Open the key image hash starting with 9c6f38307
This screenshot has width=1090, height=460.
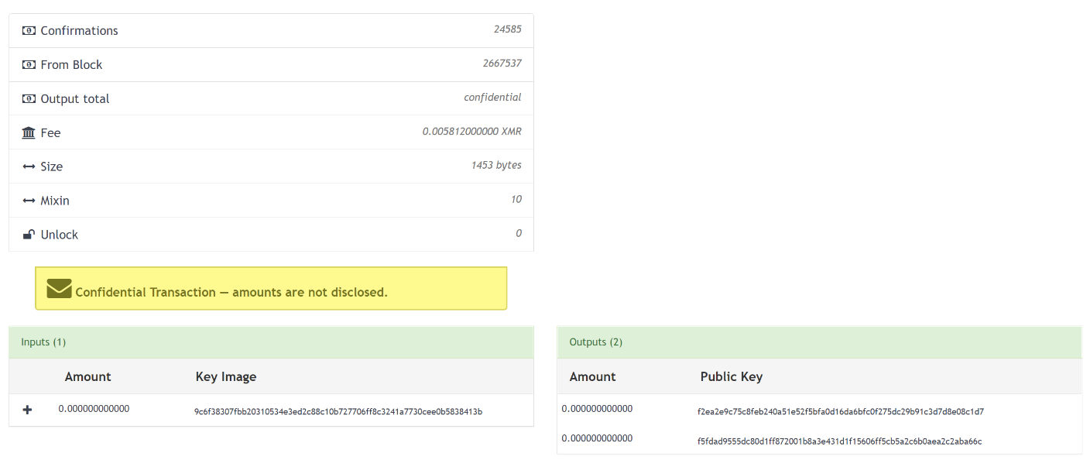338,411
